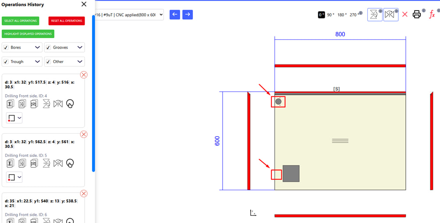Go to the previous part with left arrow
Screen dimensions: 440x223
(175, 14)
